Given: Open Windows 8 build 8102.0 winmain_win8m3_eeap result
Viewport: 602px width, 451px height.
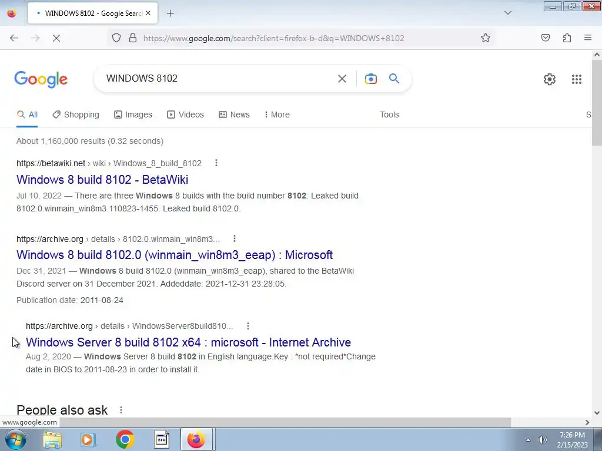Looking at the screenshot, I should 174,255.
